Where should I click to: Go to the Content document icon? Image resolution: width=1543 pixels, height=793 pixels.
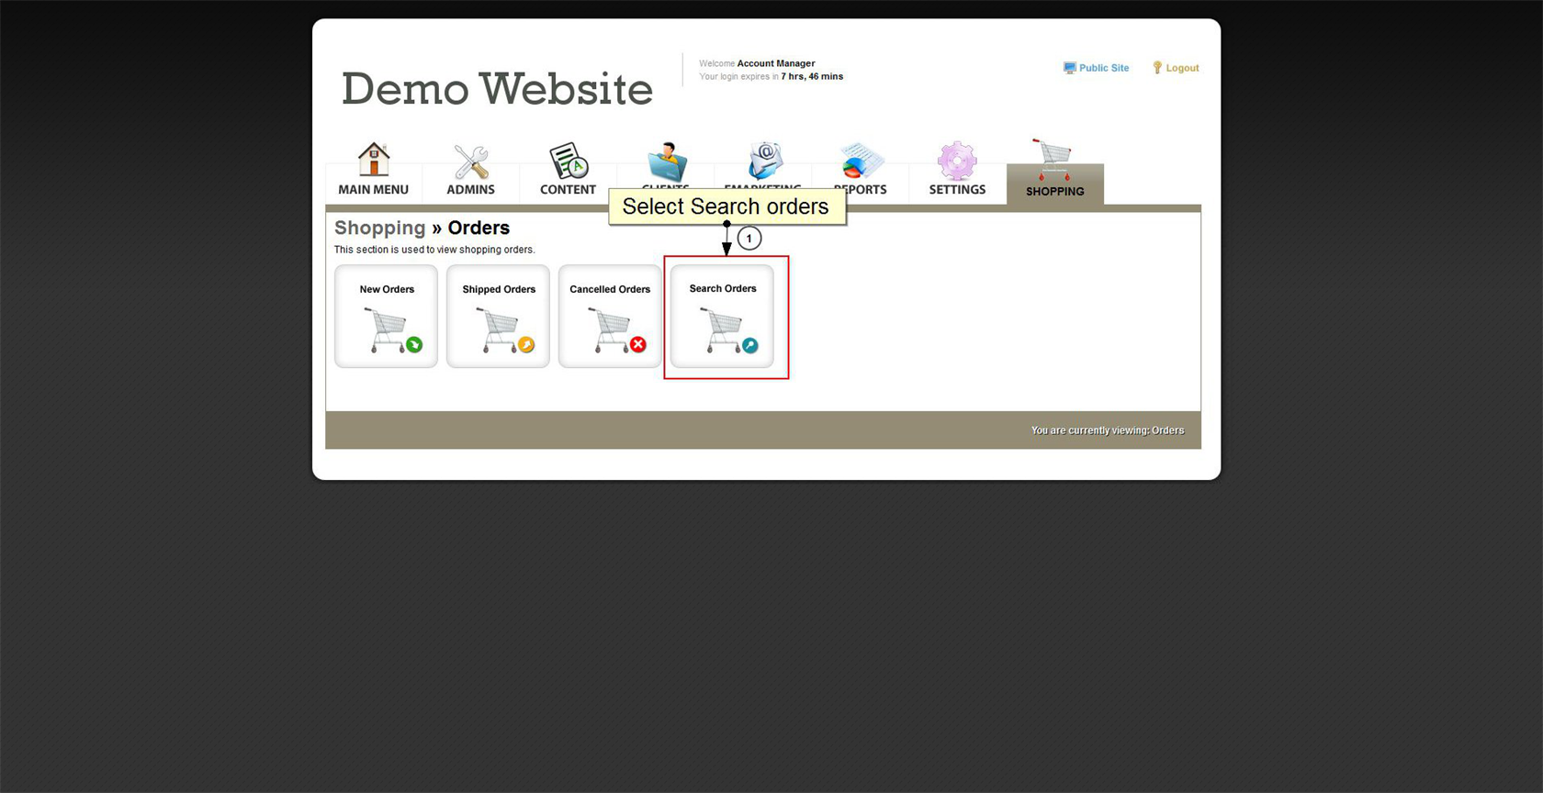pos(568,162)
